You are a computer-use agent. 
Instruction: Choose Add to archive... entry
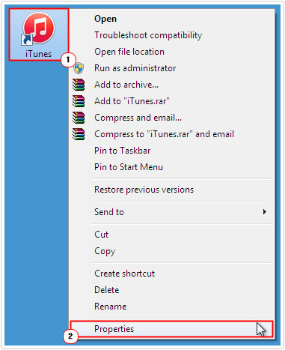172,85
